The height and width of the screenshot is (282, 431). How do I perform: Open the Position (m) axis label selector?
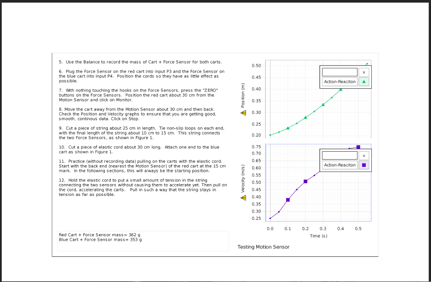coord(243,95)
